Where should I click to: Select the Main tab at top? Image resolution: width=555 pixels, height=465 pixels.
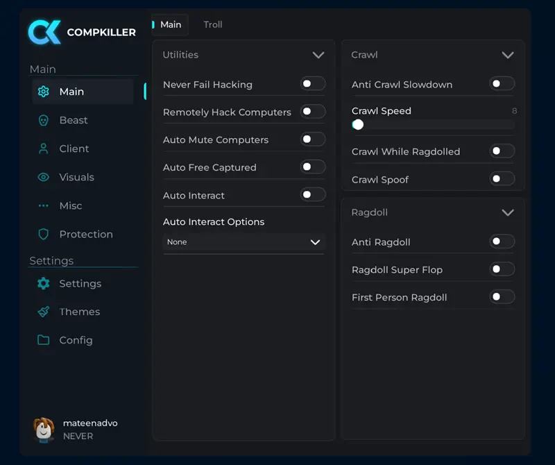point(170,25)
